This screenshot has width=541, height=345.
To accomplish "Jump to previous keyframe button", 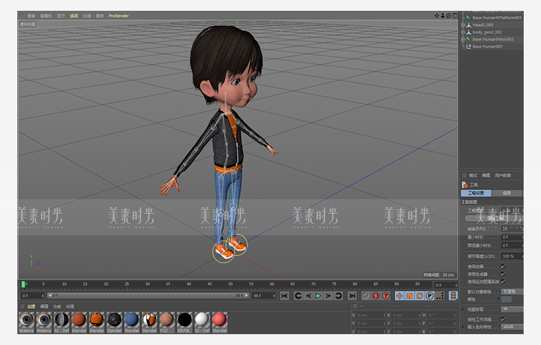I will pyautogui.click(x=299, y=296).
